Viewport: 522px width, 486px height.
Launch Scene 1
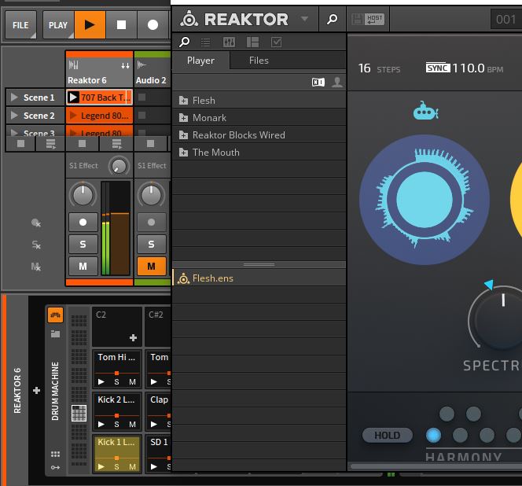point(14,98)
